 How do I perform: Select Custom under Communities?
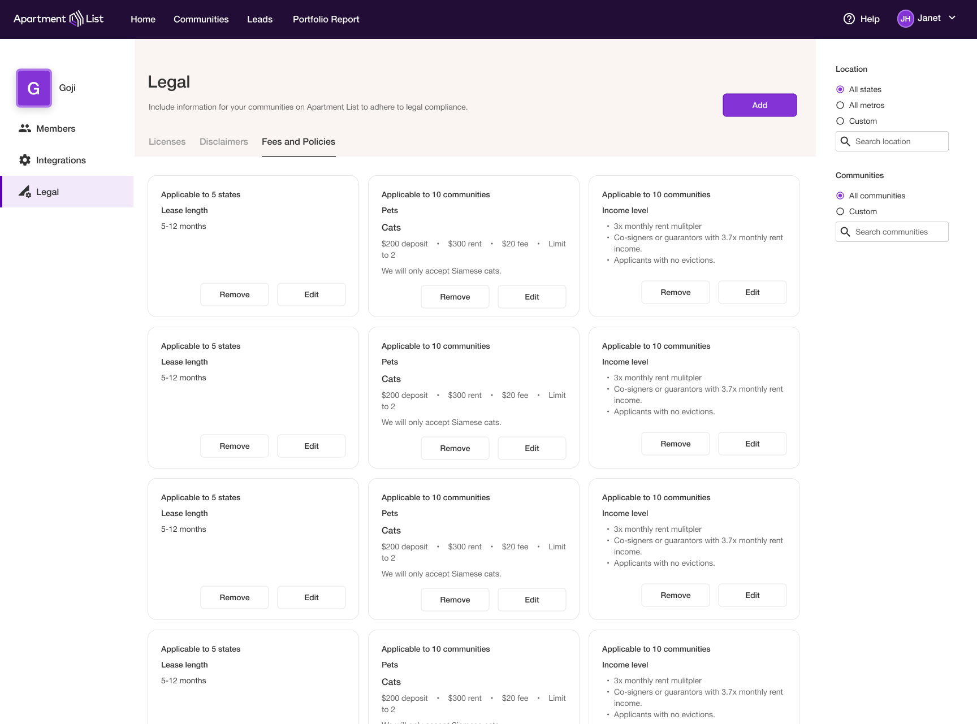click(x=840, y=211)
